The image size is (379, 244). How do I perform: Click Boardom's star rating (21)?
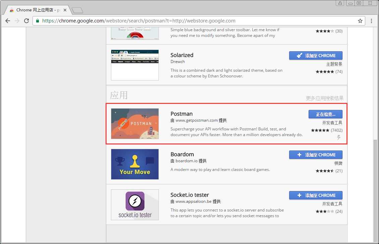(329, 171)
